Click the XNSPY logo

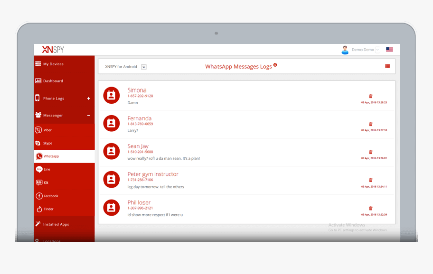(x=53, y=50)
